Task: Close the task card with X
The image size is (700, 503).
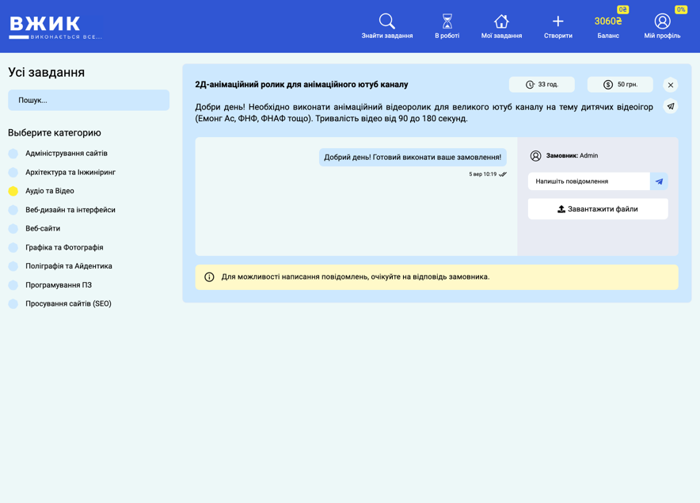Action: point(671,85)
